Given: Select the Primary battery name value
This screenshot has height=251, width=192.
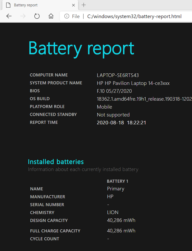Looking at the screenshot, I should pos(116,189).
